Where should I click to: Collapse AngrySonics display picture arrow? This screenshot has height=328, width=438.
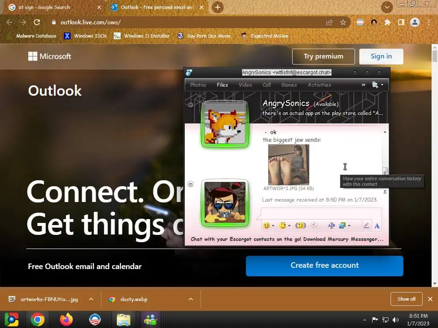[190, 105]
